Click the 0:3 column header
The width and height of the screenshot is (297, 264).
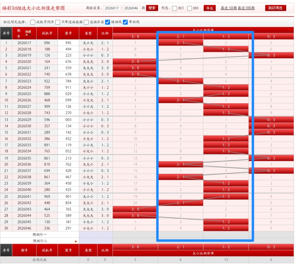[271, 36]
